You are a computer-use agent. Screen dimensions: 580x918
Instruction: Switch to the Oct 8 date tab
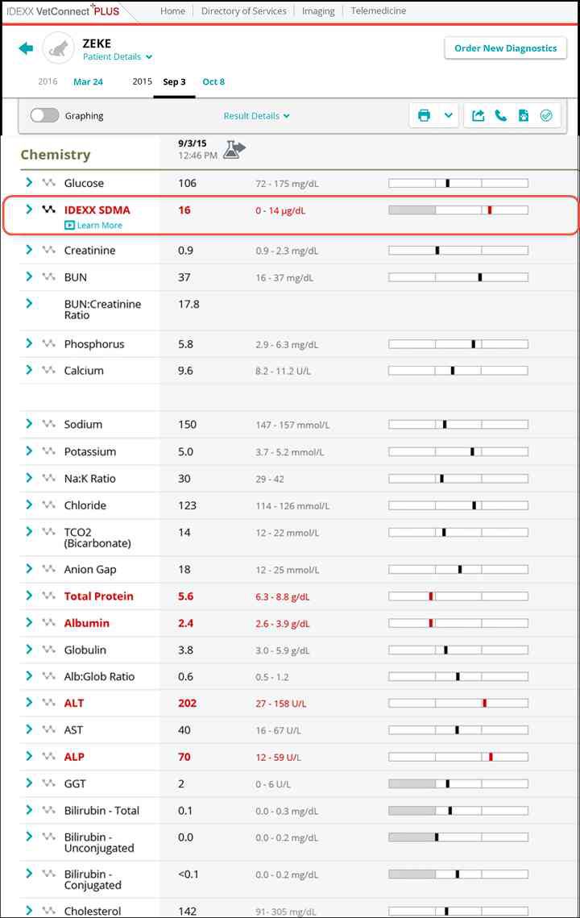coord(213,82)
